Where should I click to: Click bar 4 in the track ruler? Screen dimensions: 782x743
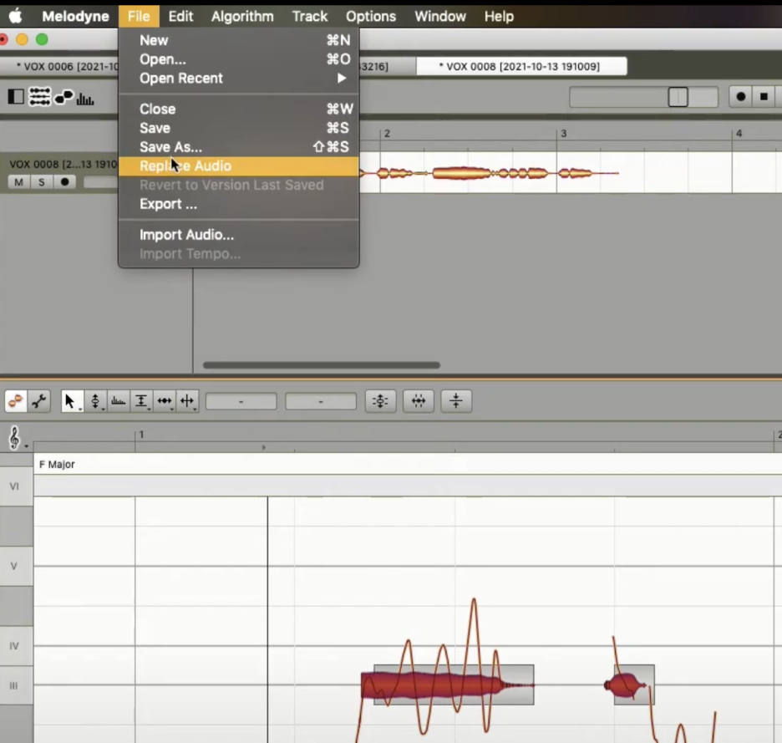(739, 134)
